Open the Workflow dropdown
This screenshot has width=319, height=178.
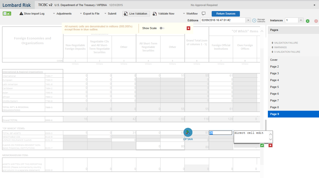coord(190,14)
